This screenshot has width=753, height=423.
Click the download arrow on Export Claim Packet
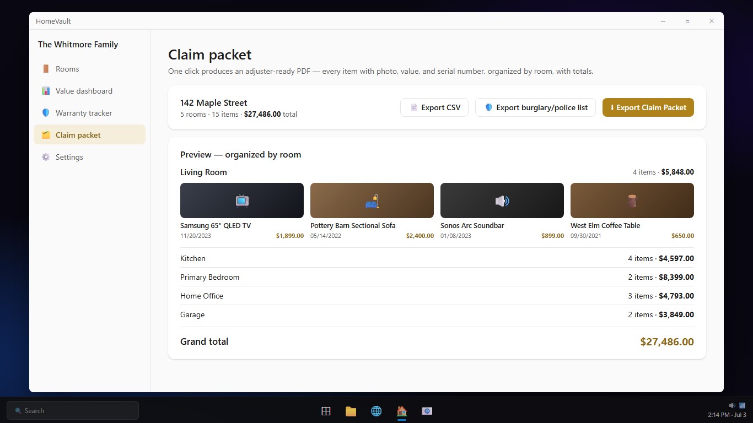point(612,107)
